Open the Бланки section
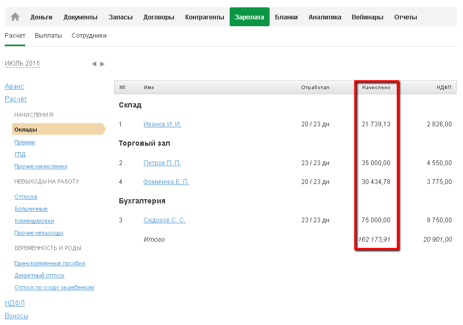463x325 pixels. coord(286,17)
